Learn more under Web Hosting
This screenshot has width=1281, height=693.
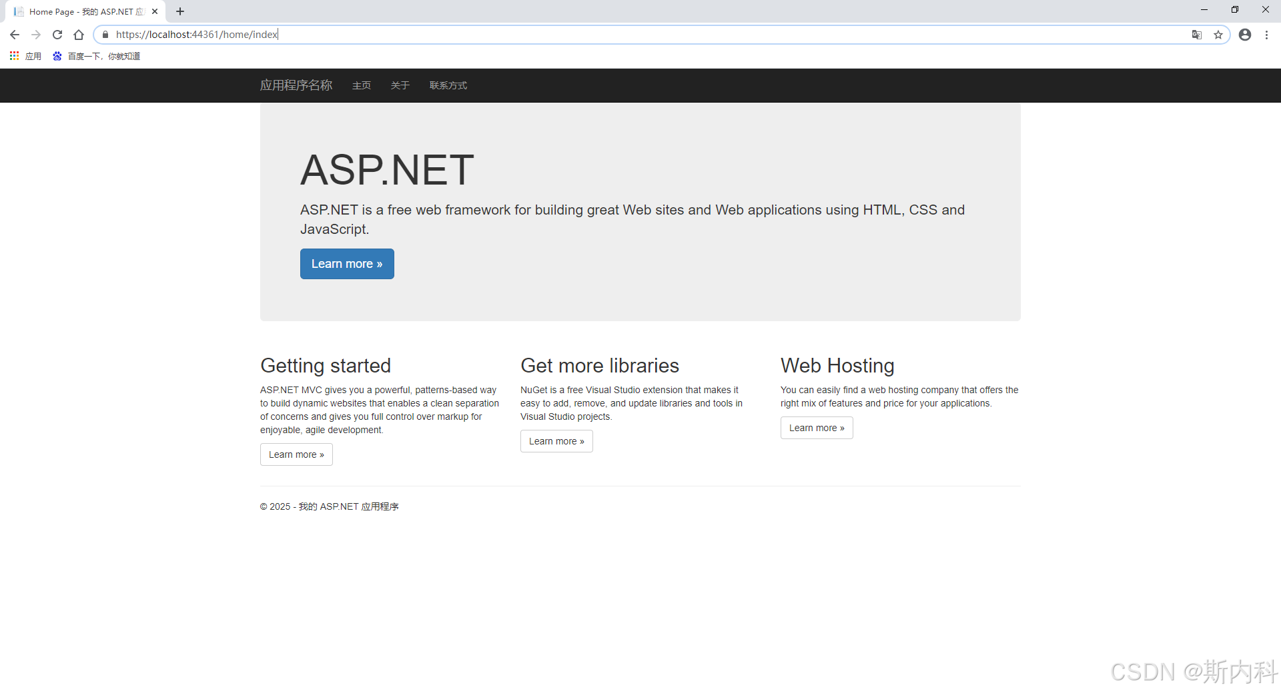(817, 428)
